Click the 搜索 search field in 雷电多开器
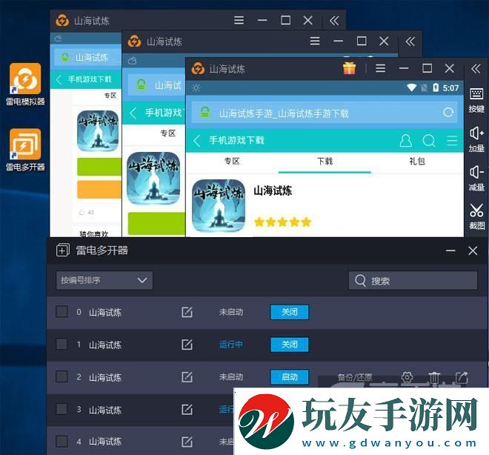 click(x=413, y=281)
